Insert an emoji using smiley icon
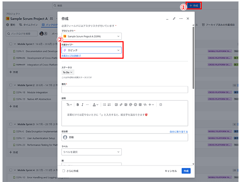 point(135,105)
